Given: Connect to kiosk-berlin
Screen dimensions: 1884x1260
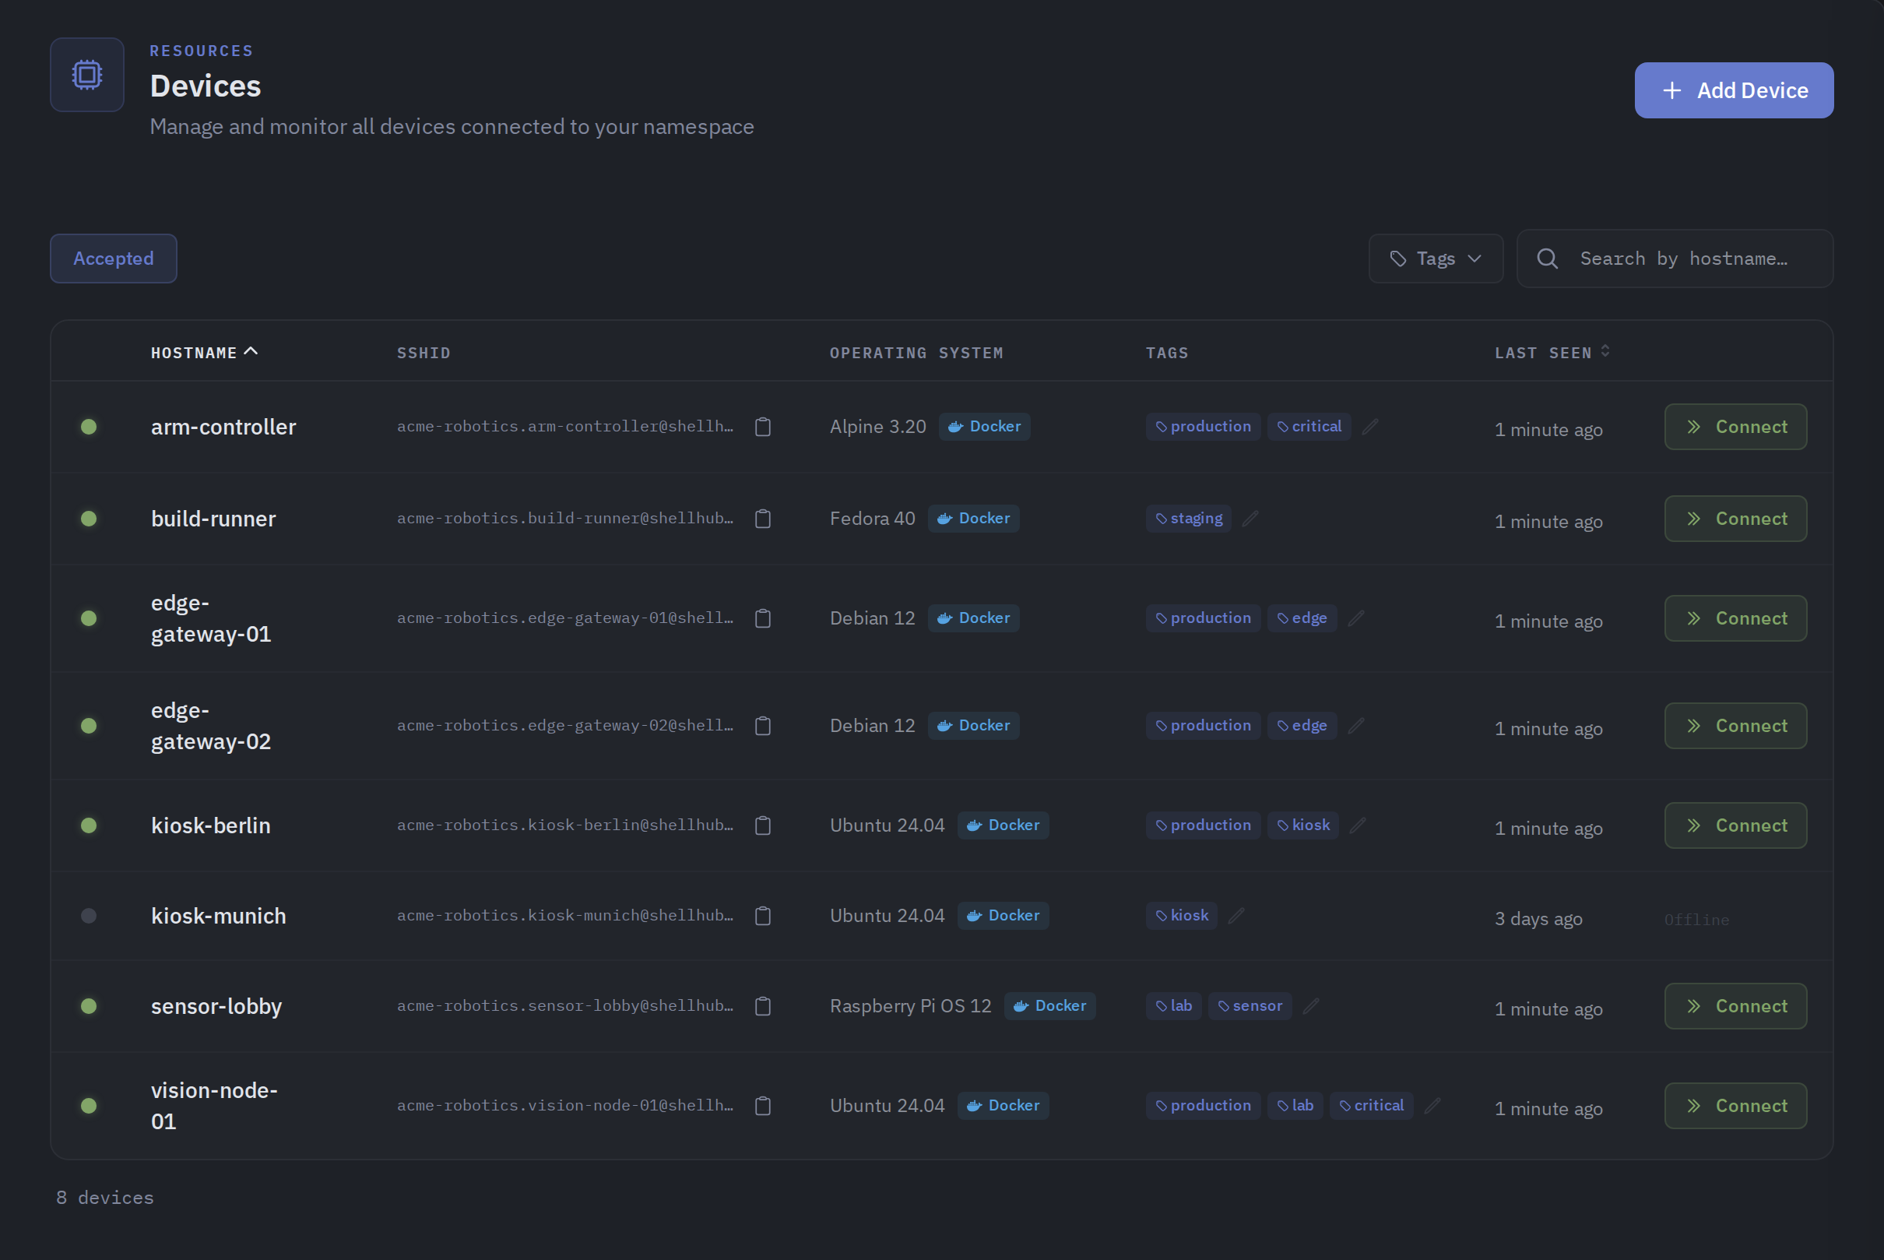Looking at the screenshot, I should click(x=1735, y=825).
